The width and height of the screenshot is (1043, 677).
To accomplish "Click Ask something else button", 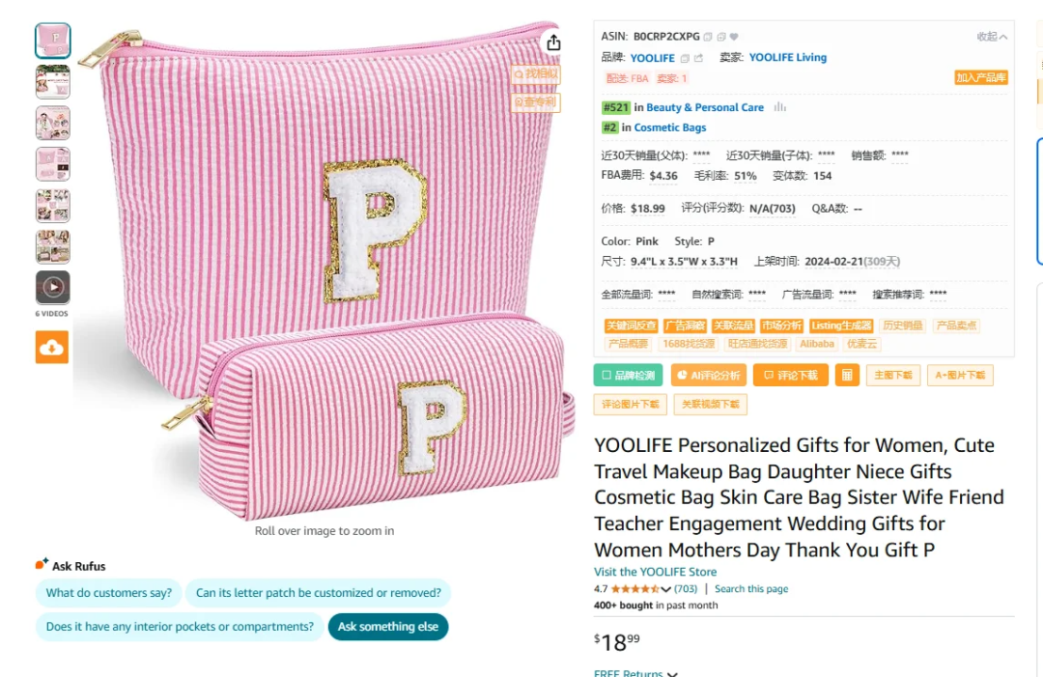I will tap(388, 627).
